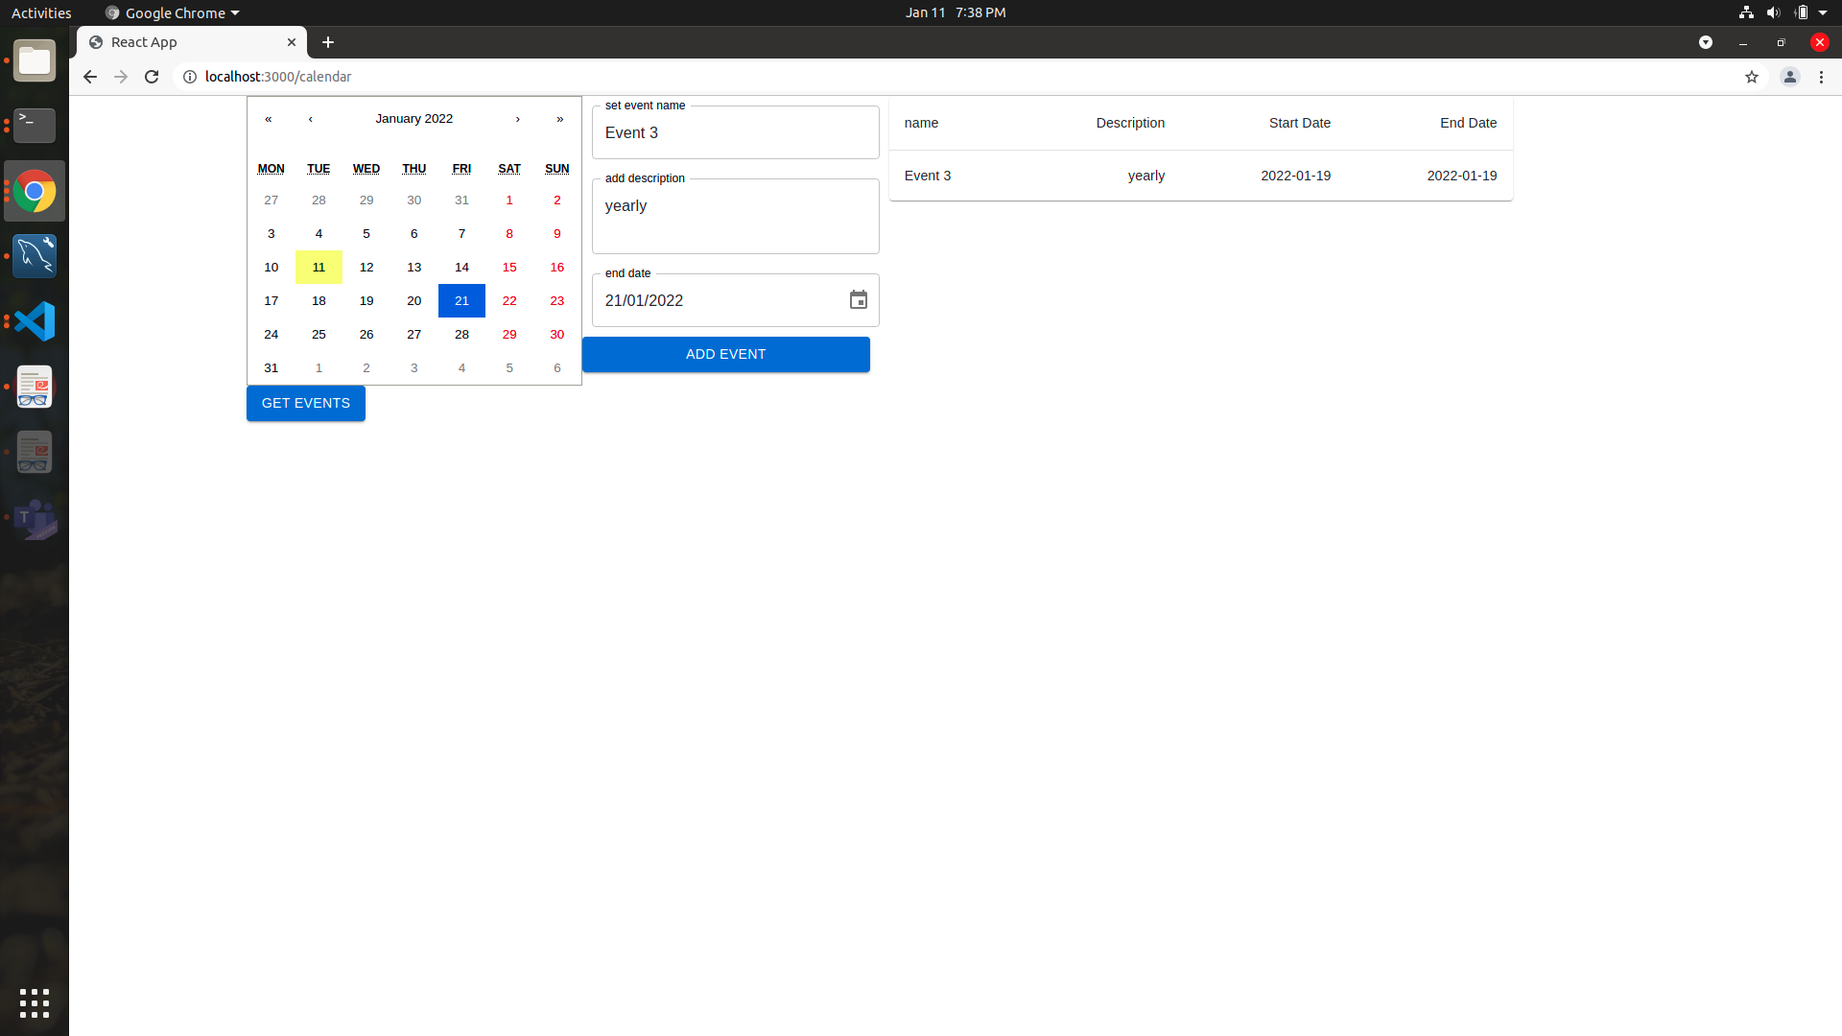1842x1036 pixels.
Task: Click Activities in the top bar
Action: [x=41, y=12]
